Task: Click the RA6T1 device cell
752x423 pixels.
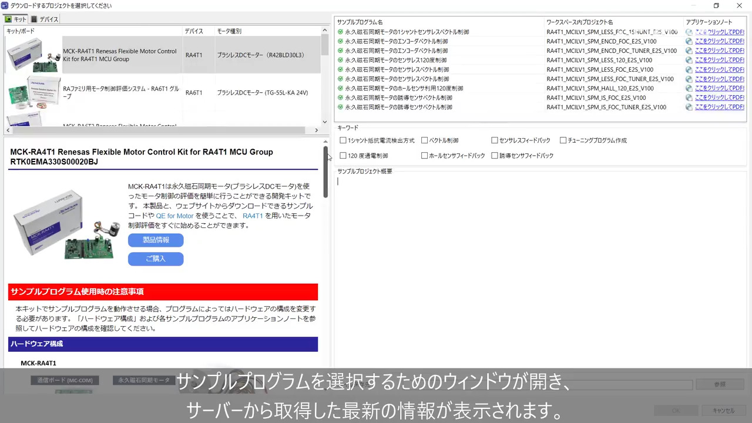Action: (194, 93)
